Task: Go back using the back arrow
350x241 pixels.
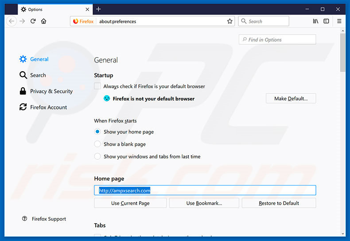Action: [x=12, y=21]
